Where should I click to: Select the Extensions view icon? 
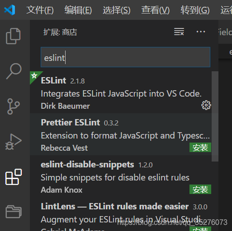point(14,177)
